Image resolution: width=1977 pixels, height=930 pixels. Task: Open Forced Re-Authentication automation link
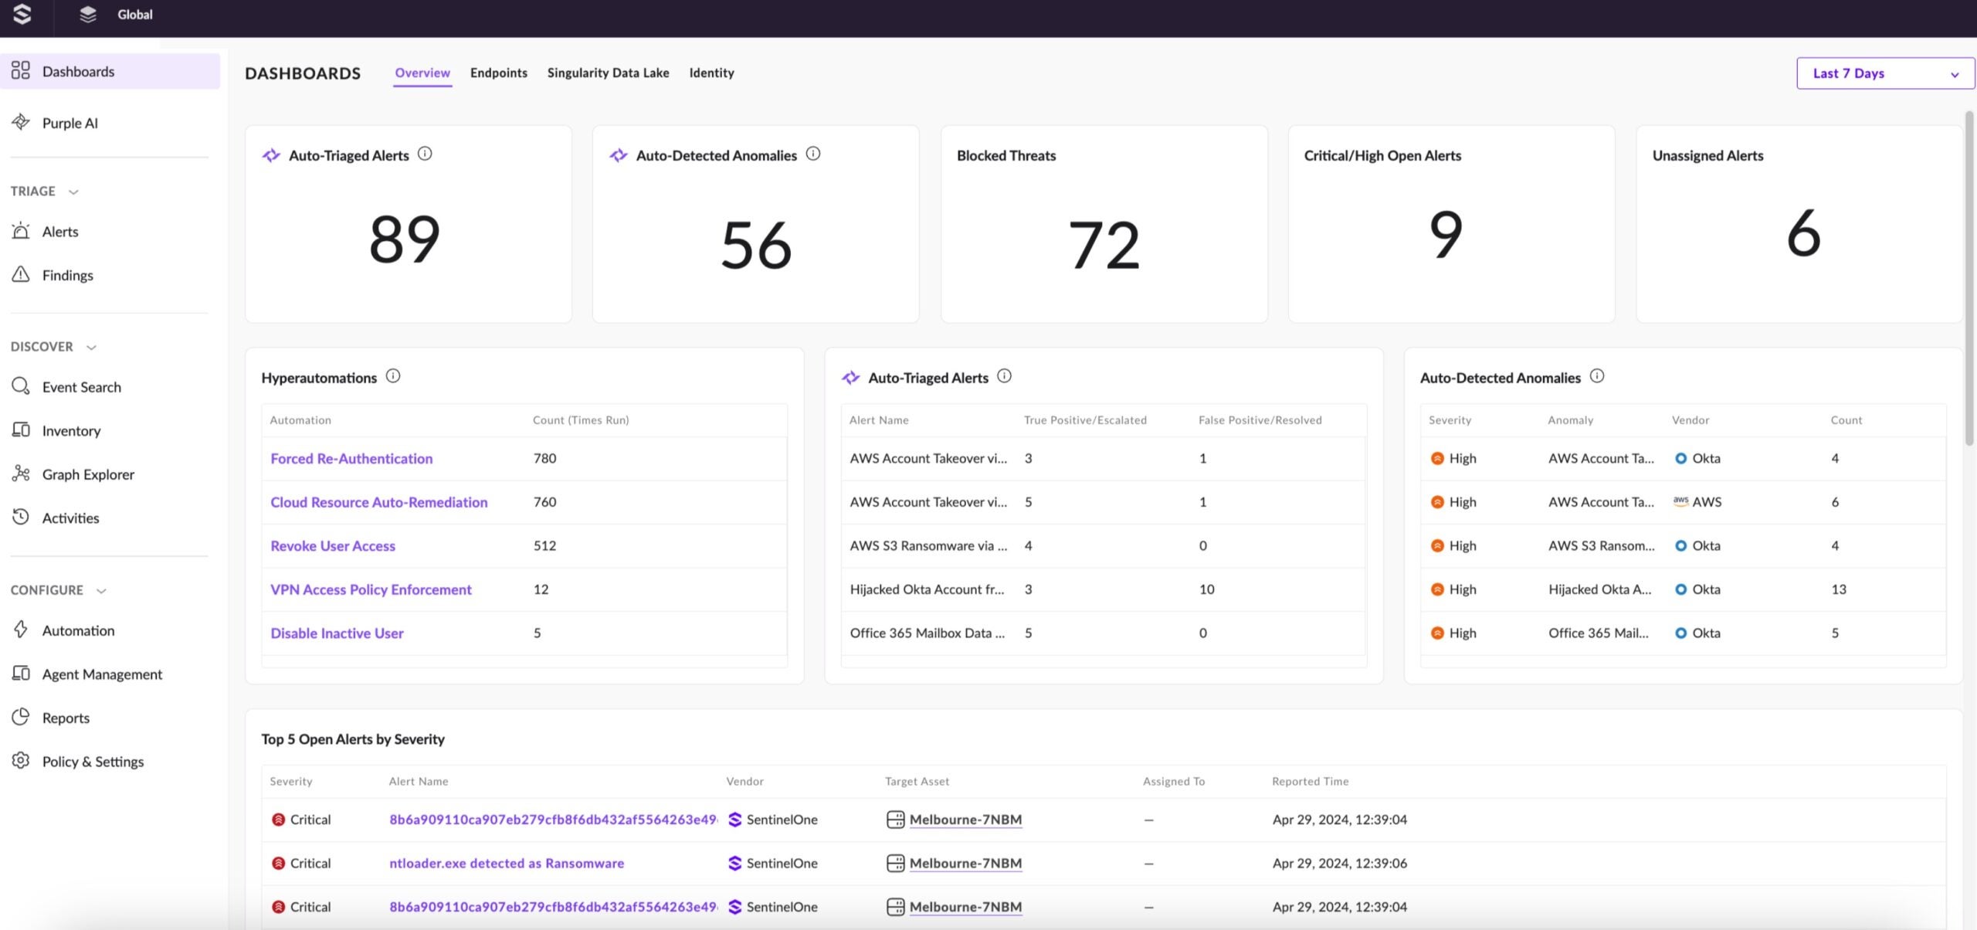(x=351, y=458)
